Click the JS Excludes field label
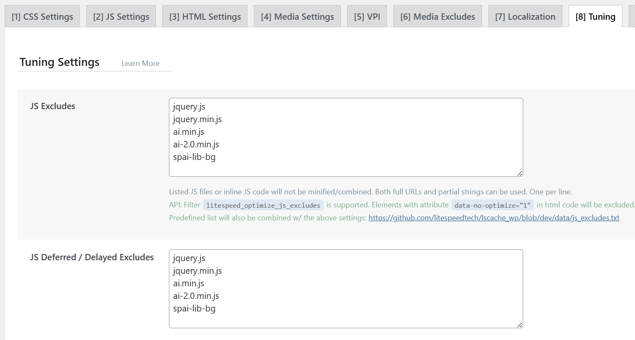 coord(53,106)
